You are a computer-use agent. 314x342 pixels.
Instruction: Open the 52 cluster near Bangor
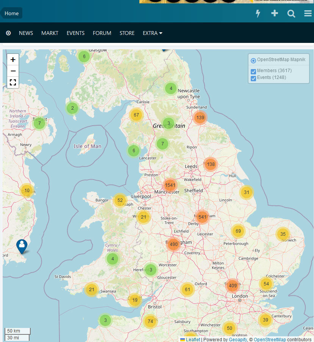click(x=120, y=200)
